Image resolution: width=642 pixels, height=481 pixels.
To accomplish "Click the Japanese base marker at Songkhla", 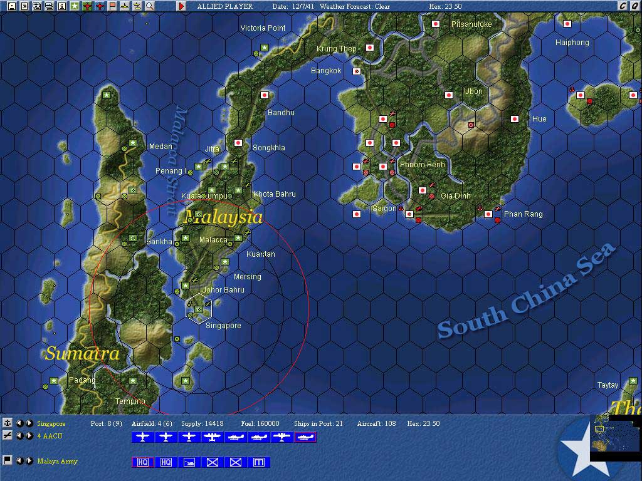I will tap(238, 143).
